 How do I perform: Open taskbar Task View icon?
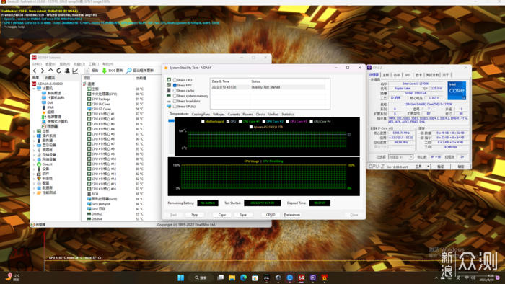click(x=220, y=278)
